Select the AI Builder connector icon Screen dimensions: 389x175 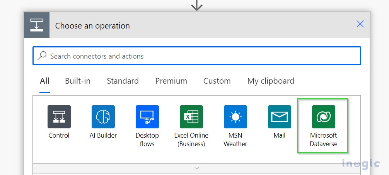point(103,117)
